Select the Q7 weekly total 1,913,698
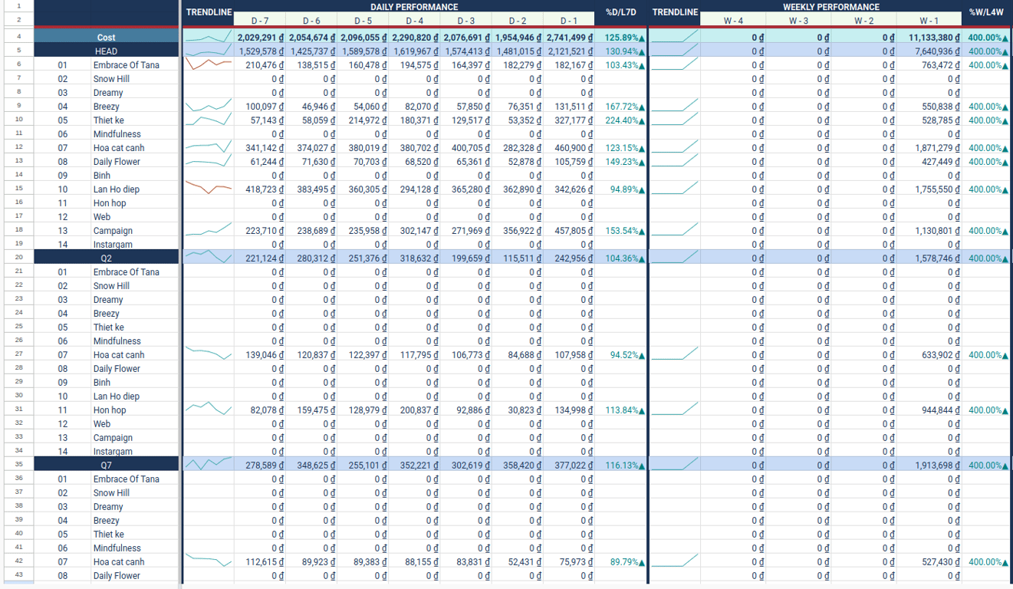Screen dimensions: 1013x589 click(929, 465)
